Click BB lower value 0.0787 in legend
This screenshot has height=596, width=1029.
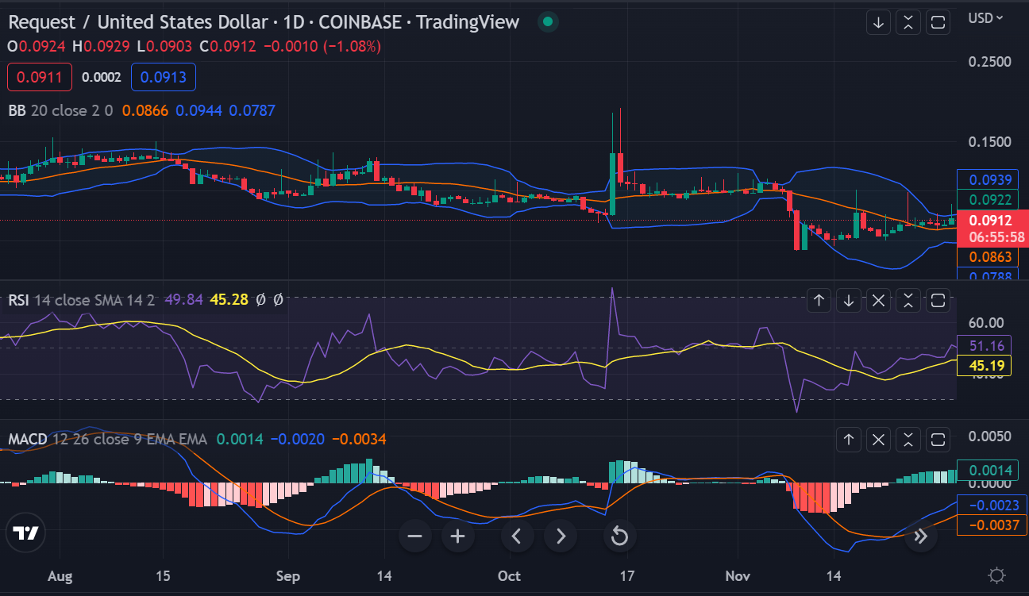click(252, 110)
